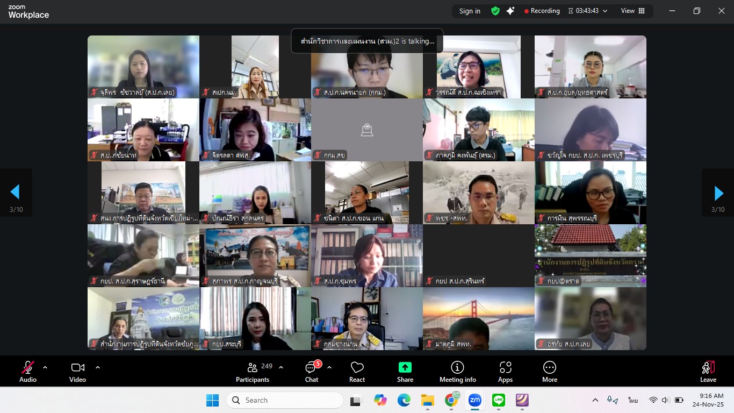Viewport: 734px width, 413px height.
Task: Open the View layout menu
Action: click(633, 11)
